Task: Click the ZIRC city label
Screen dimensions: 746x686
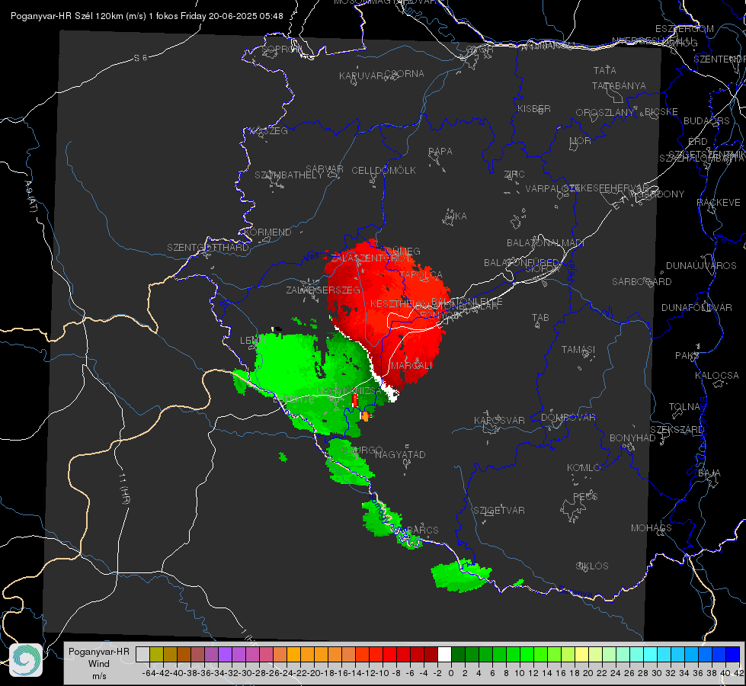Action: (x=514, y=174)
